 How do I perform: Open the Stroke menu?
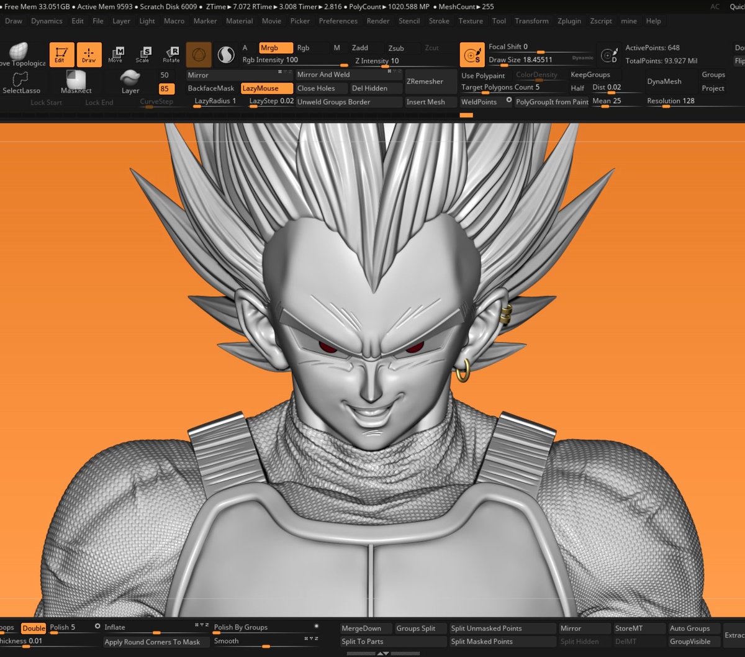click(439, 21)
